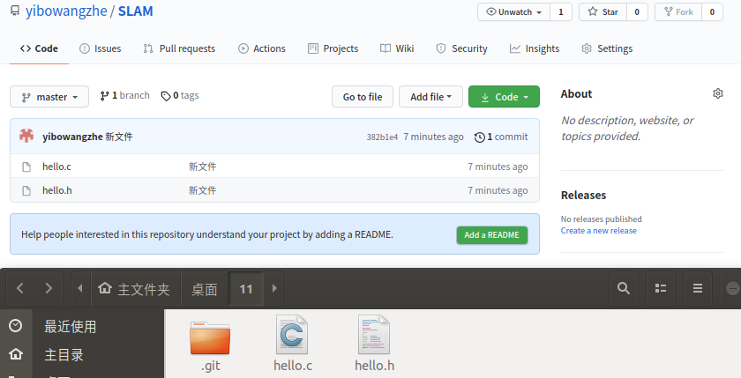Open the Releases heading link
The height and width of the screenshot is (378, 741).
tap(584, 196)
